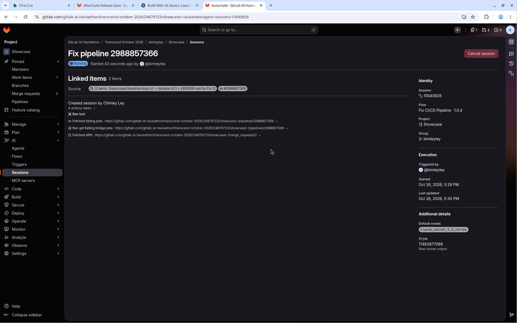Open to-do list counter showing 5
517x323 pixels.
click(x=498, y=30)
